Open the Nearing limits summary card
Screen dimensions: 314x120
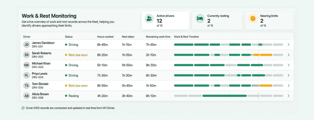point(270,20)
